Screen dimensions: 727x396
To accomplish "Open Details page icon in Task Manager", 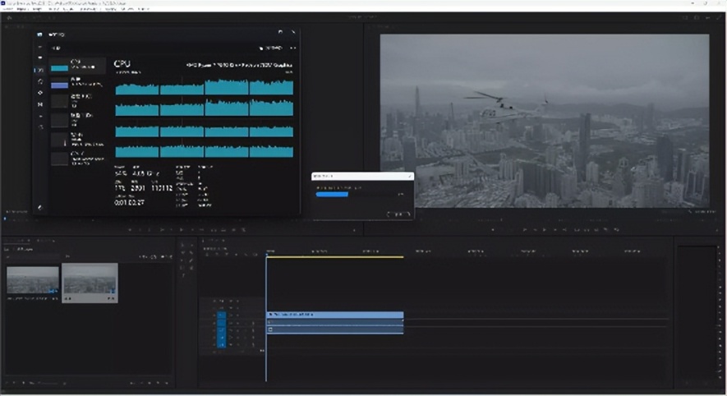I will 40,116.
